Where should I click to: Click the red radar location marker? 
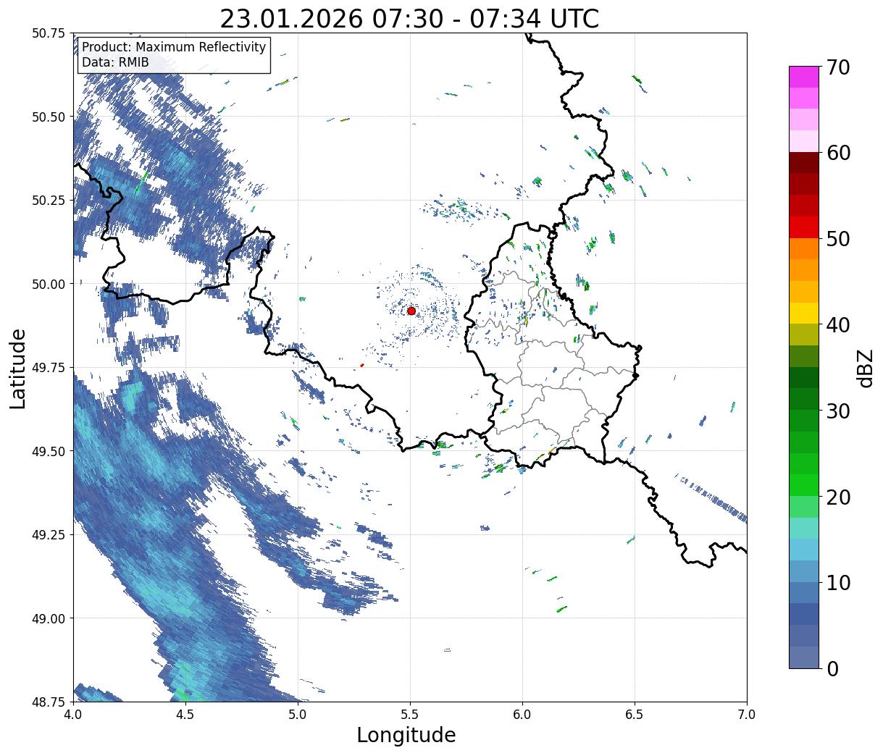tap(411, 311)
